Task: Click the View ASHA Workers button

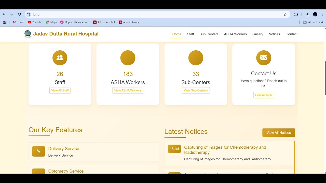Action: coord(128,90)
